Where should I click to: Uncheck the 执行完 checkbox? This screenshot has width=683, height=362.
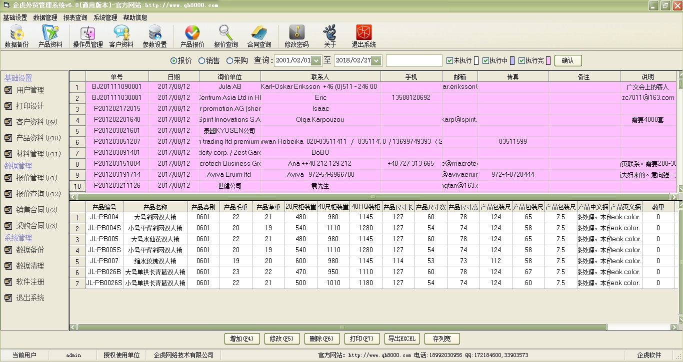tap(522, 61)
